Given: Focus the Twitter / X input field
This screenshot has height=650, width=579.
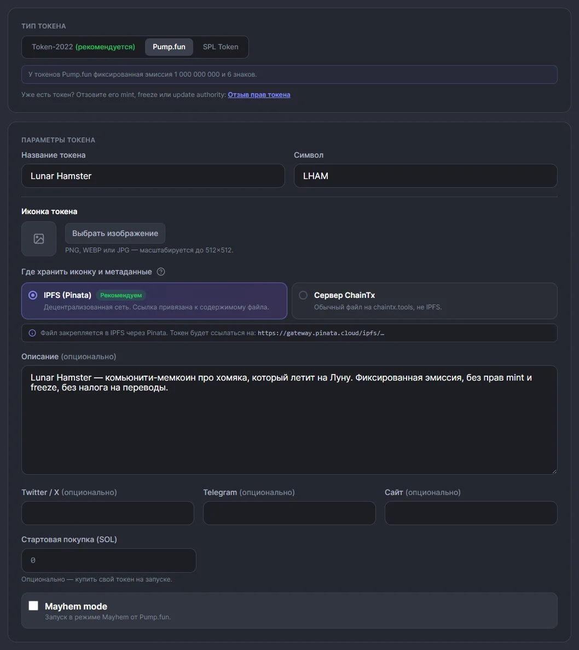Looking at the screenshot, I should pos(108,513).
